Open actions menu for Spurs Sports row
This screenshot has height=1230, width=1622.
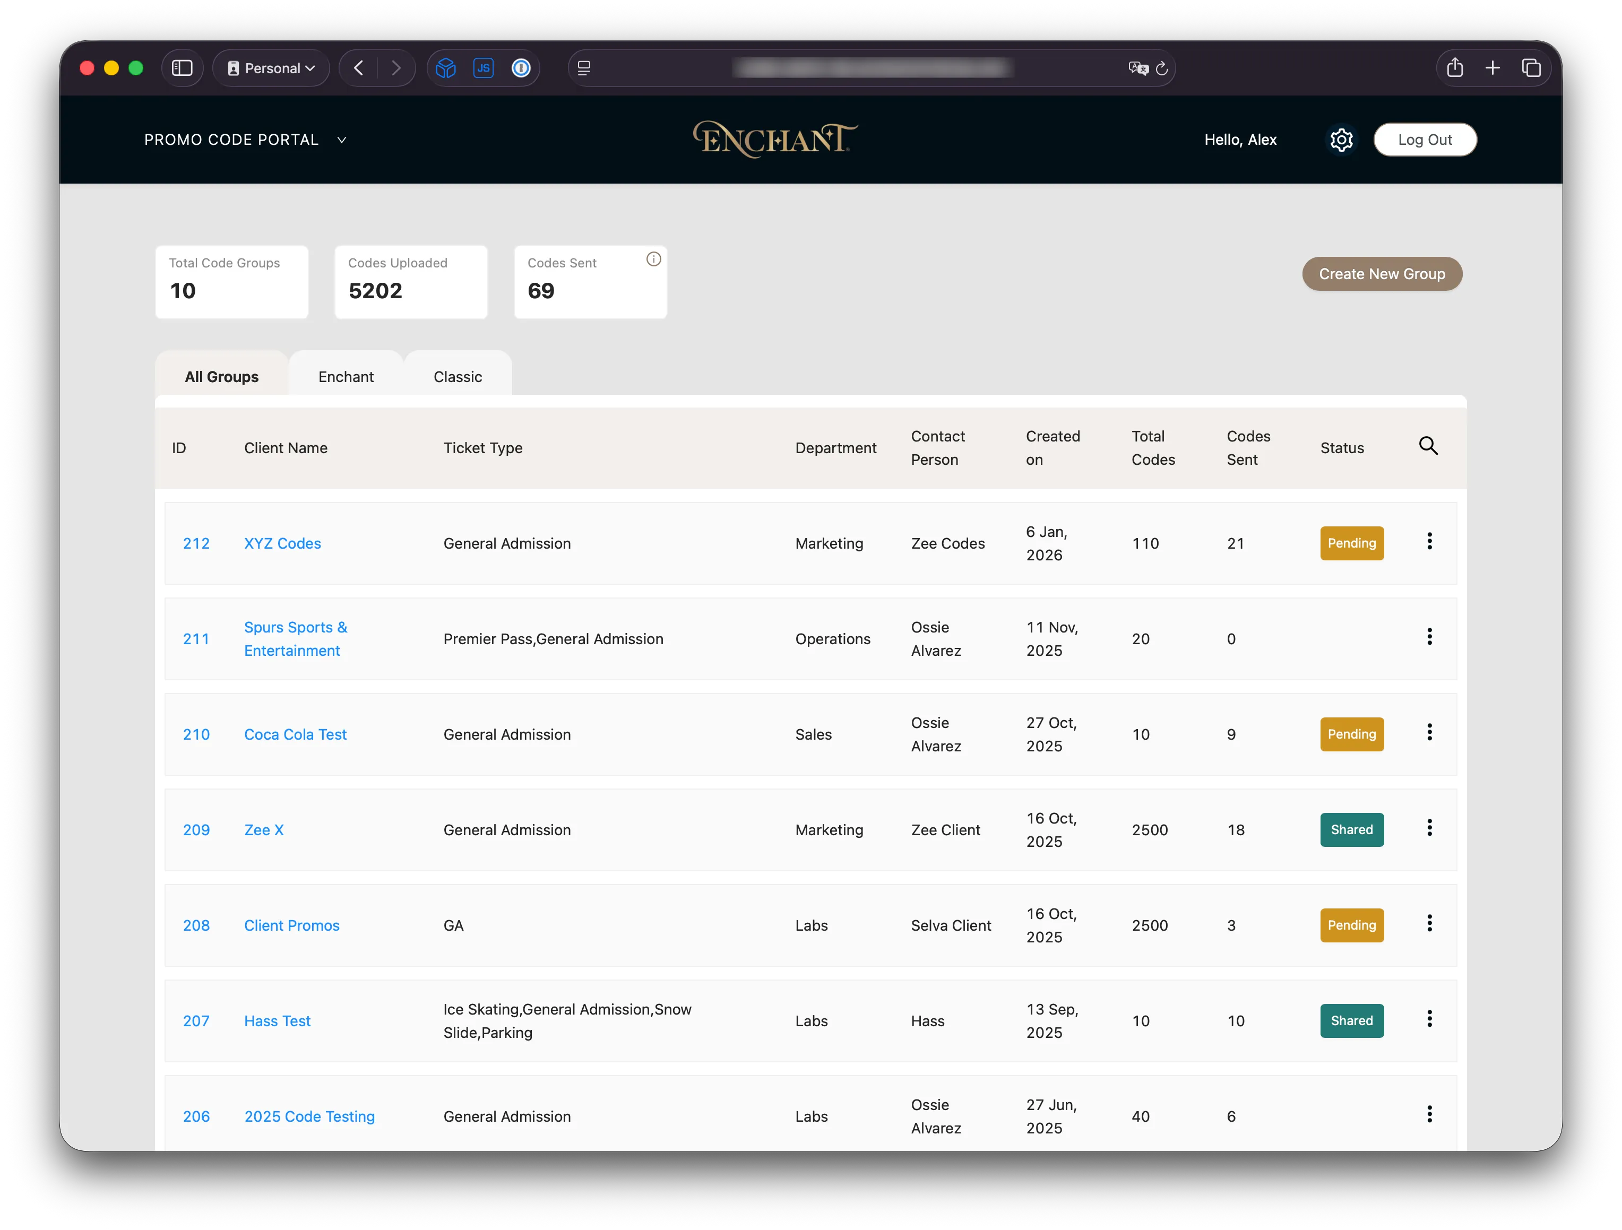click(x=1429, y=636)
